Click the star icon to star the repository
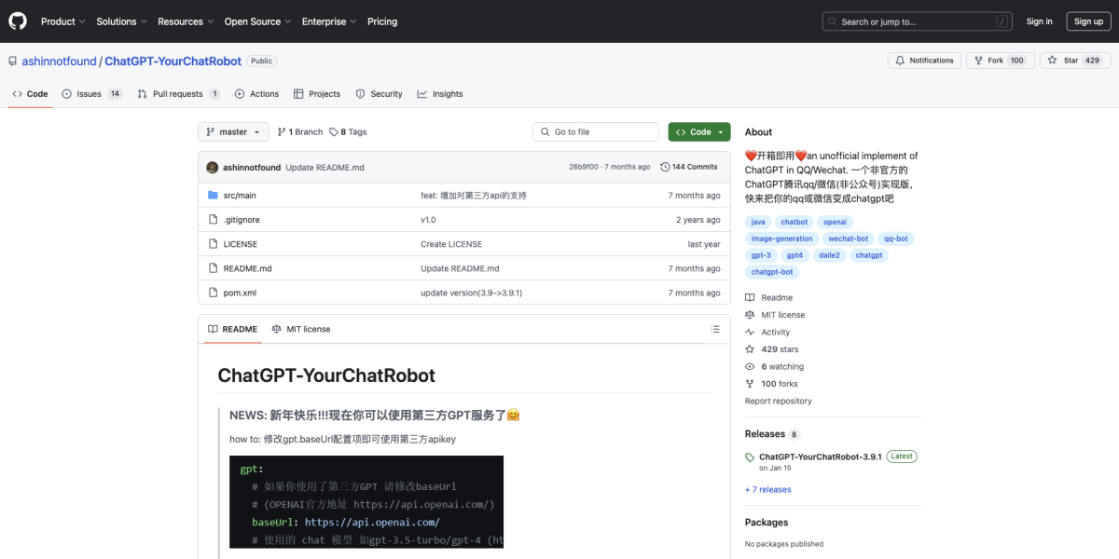This screenshot has width=1119, height=559. click(1050, 60)
